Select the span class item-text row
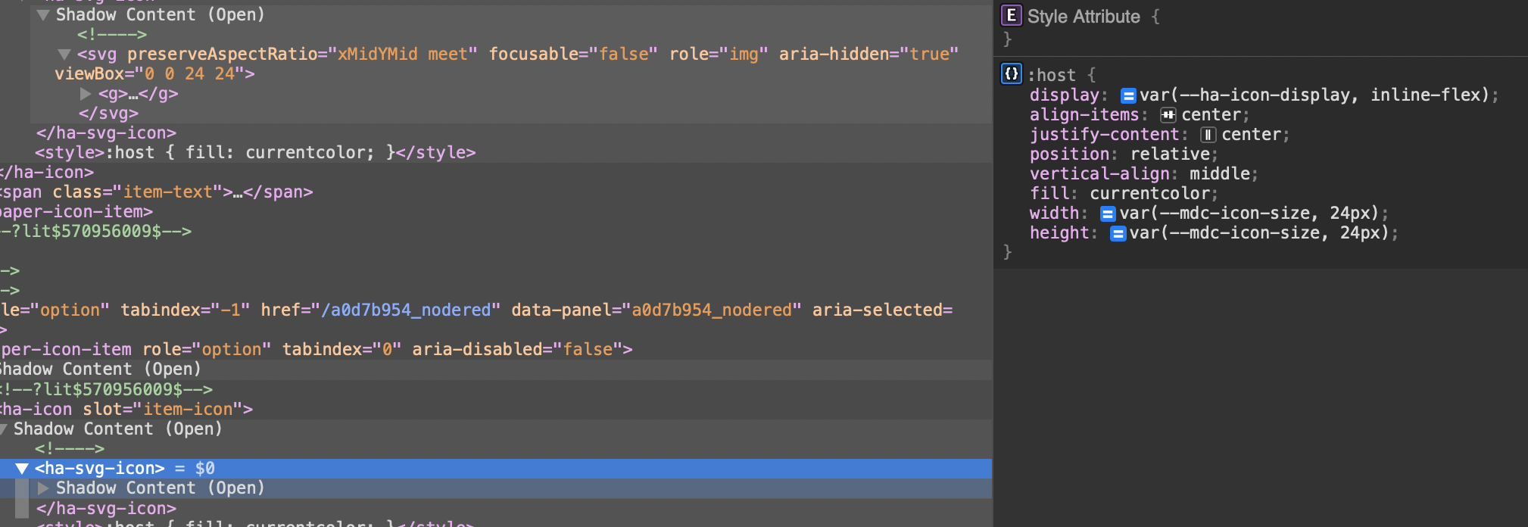Image resolution: width=1528 pixels, height=527 pixels. [496, 192]
